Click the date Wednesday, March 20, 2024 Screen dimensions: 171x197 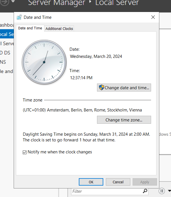(x=96, y=56)
